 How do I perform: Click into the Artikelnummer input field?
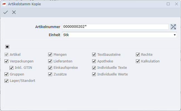coord(115,27)
